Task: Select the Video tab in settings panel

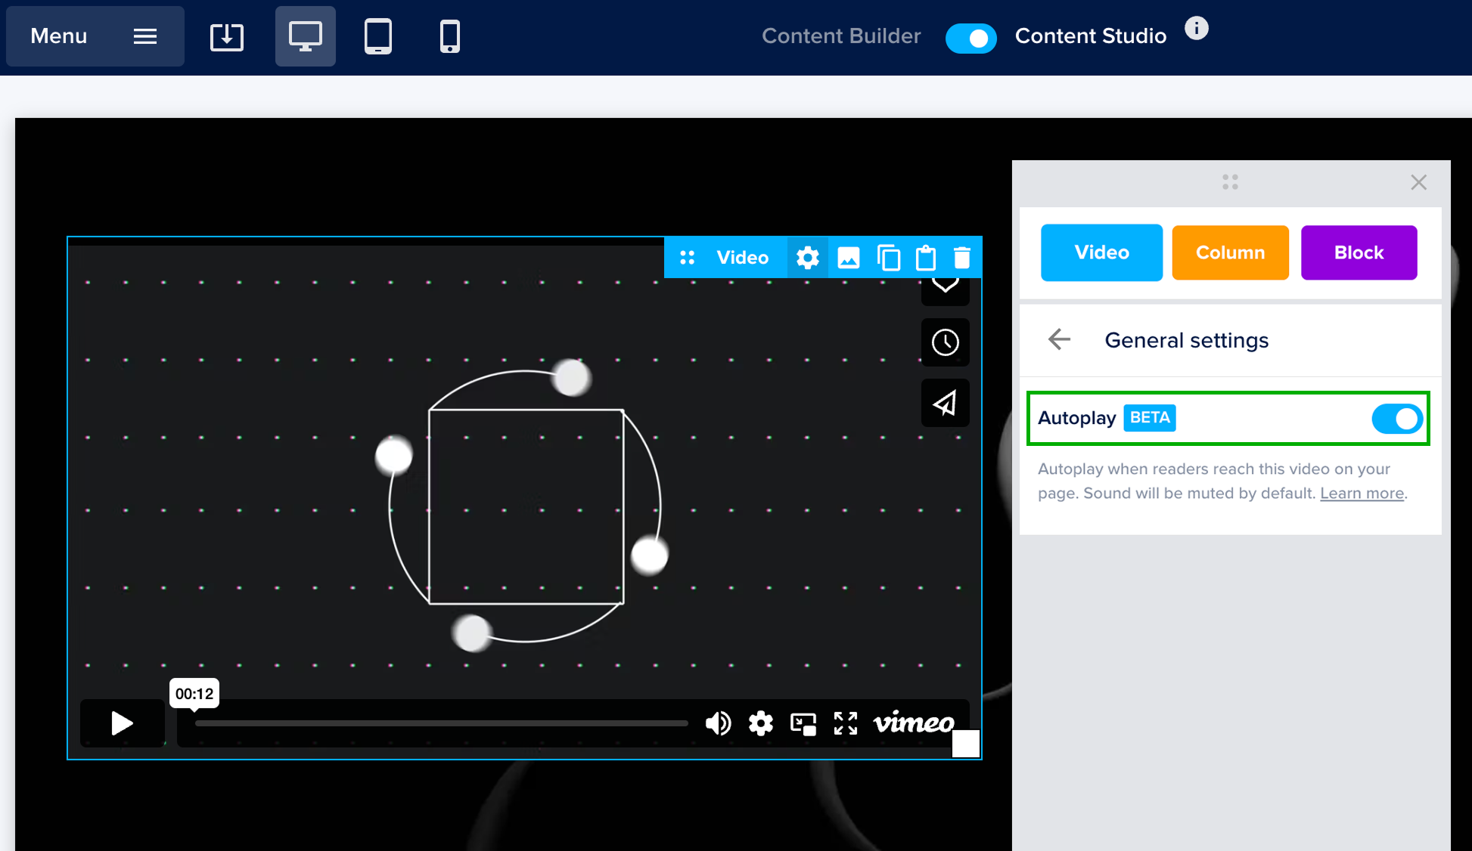Action: click(x=1101, y=252)
